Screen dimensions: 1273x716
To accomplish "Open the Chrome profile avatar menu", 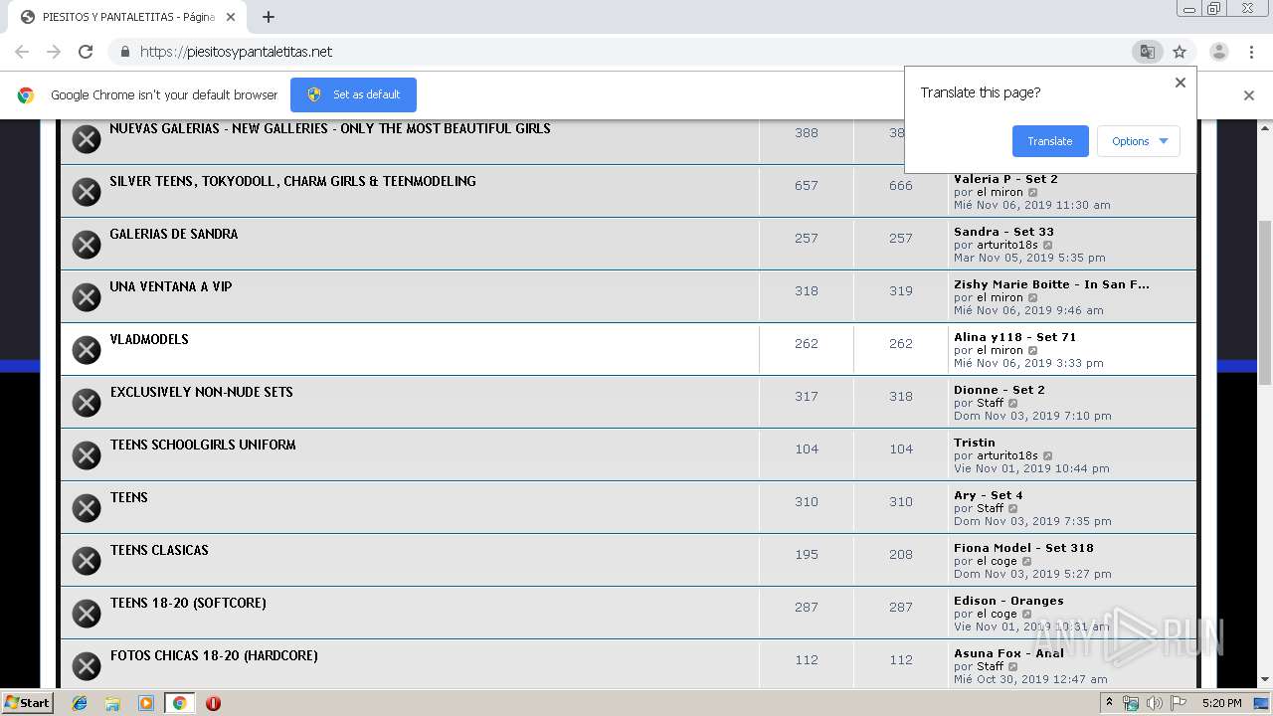I will 1218,52.
